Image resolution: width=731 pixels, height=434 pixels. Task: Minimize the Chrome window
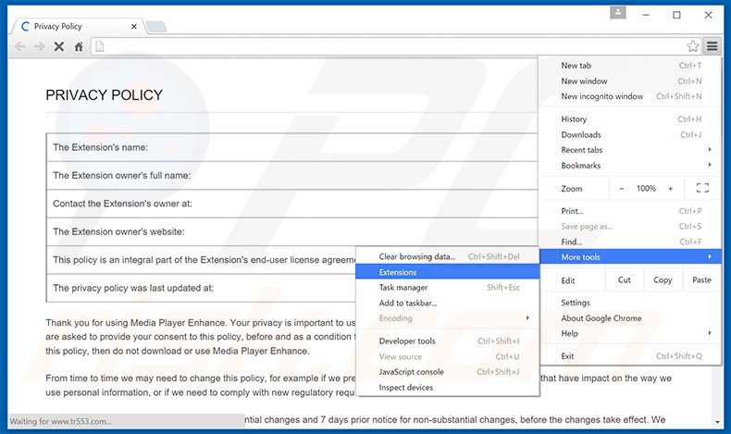646,15
